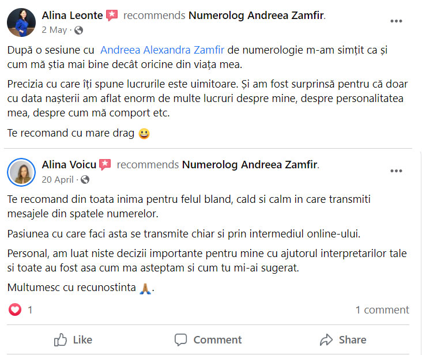
Task: Open Numerolog Andreea Zamfir page from second post
Action: 250,165
